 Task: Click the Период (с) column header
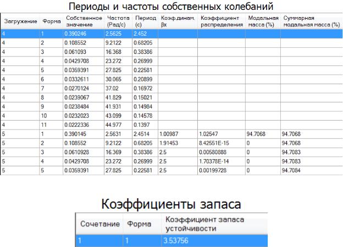coord(145,21)
